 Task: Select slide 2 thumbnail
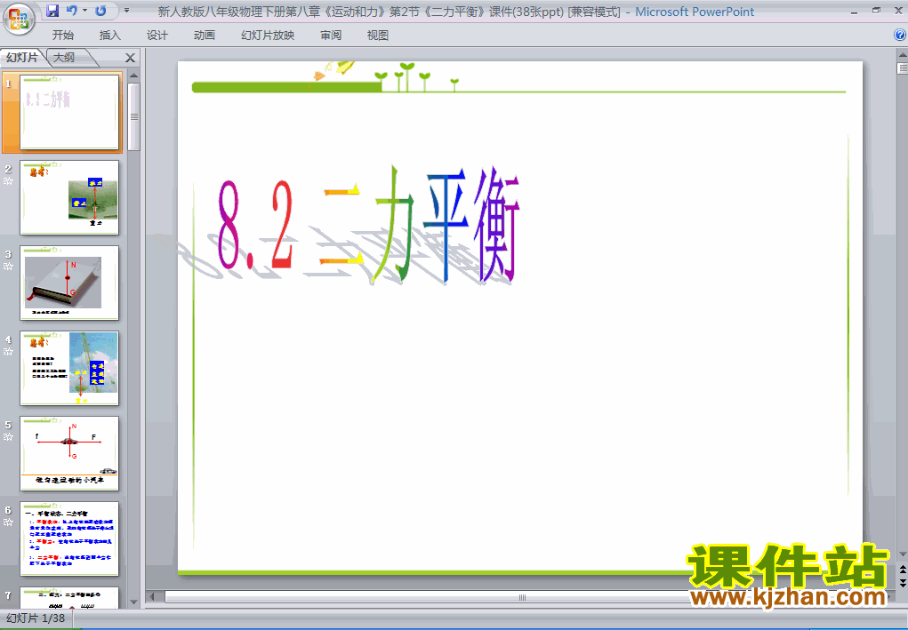pyautogui.click(x=69, y=198)
